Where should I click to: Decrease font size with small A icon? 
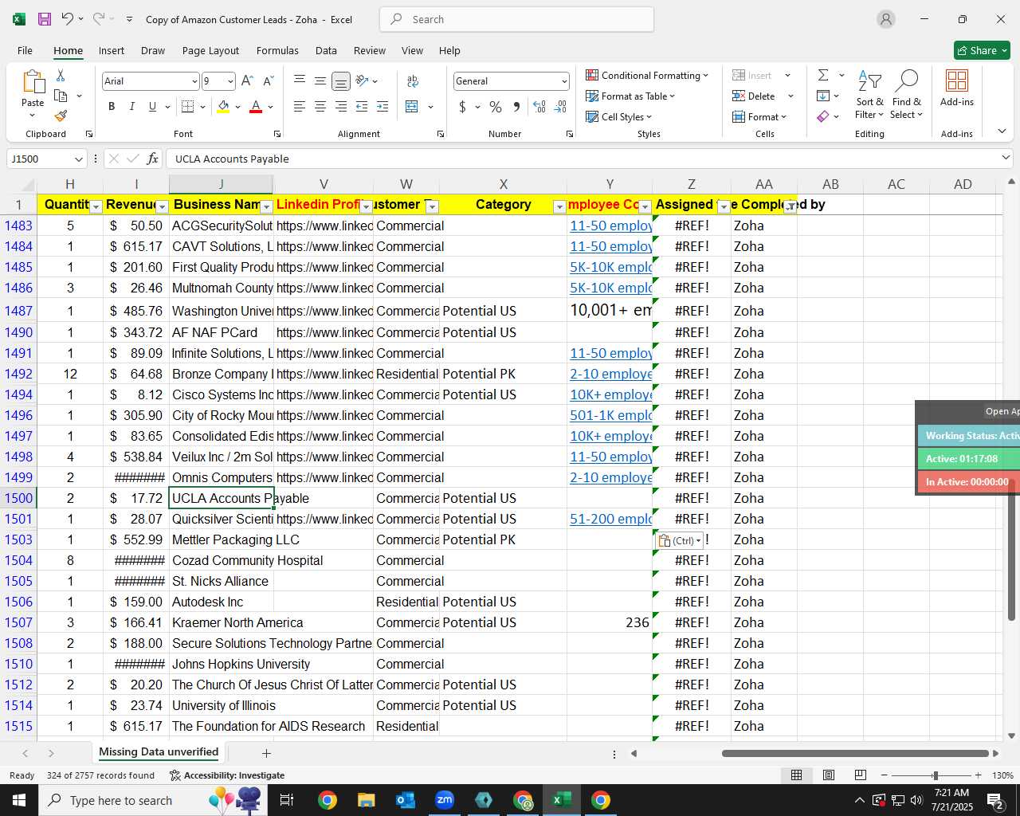click(268, 81)
